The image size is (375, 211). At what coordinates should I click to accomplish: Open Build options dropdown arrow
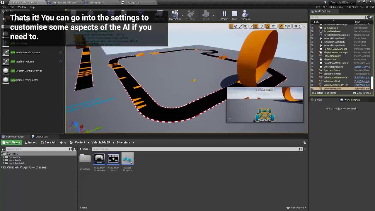(214, 16)
